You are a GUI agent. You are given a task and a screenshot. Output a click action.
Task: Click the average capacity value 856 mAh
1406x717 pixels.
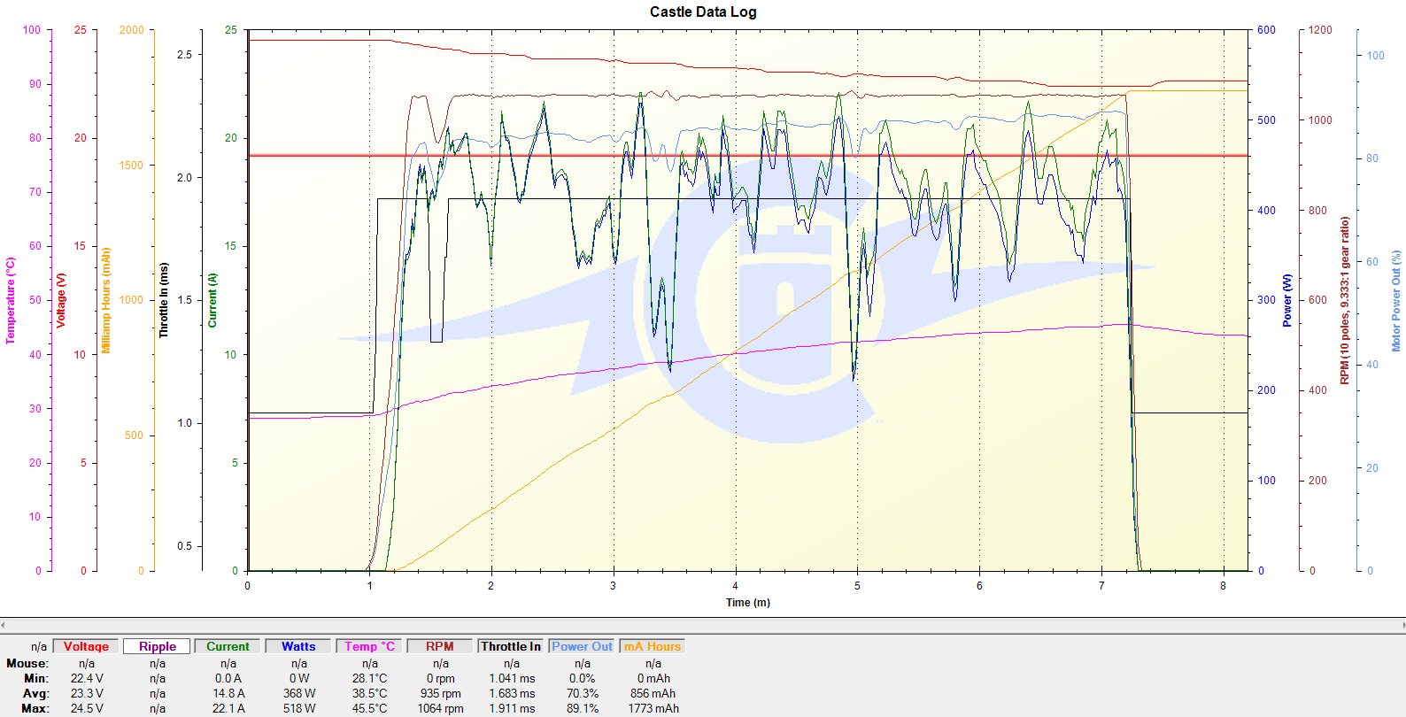click(x=653, y=693)
